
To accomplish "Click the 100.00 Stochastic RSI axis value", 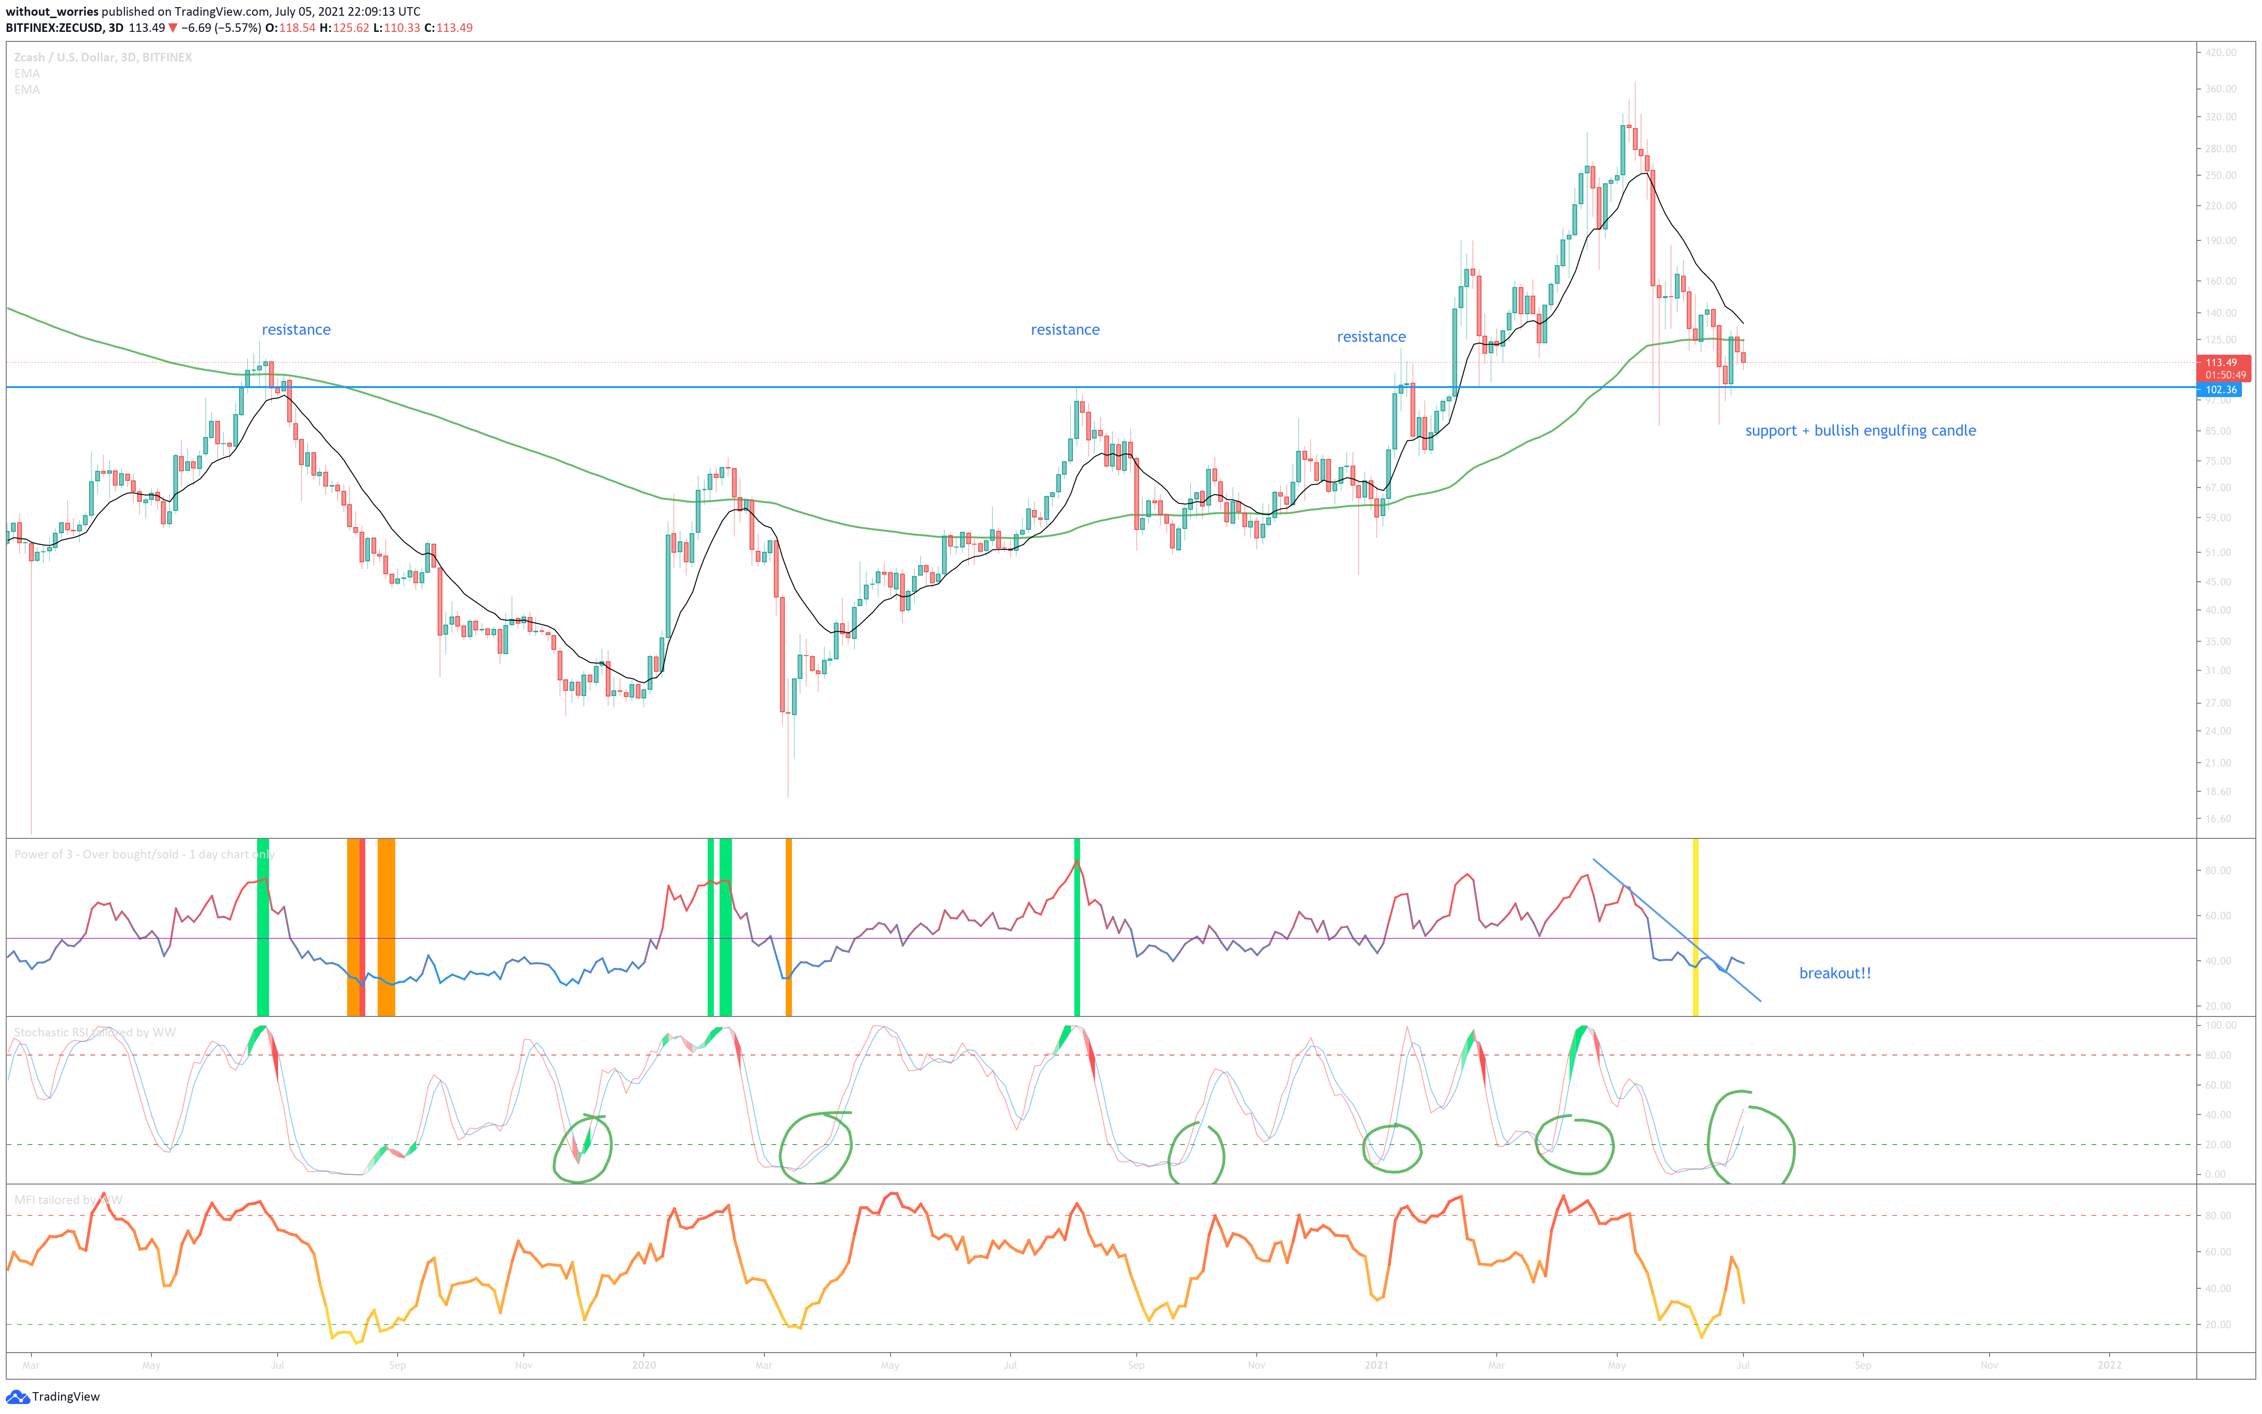I will (x=2221, y=1026).
